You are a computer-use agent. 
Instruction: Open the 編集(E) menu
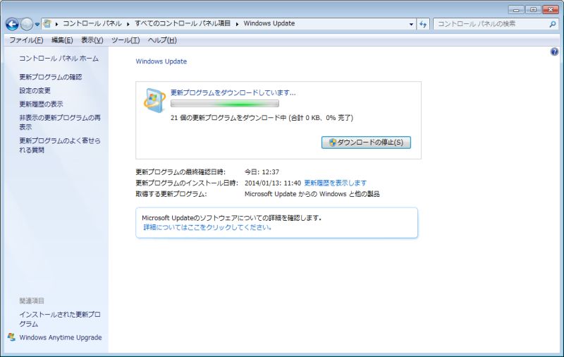point(62,40)
